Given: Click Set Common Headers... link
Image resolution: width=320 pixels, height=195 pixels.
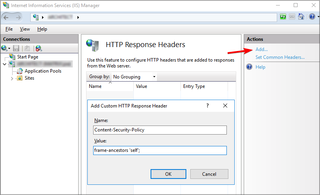Looking at the screenshot, I should click(280, 57).
